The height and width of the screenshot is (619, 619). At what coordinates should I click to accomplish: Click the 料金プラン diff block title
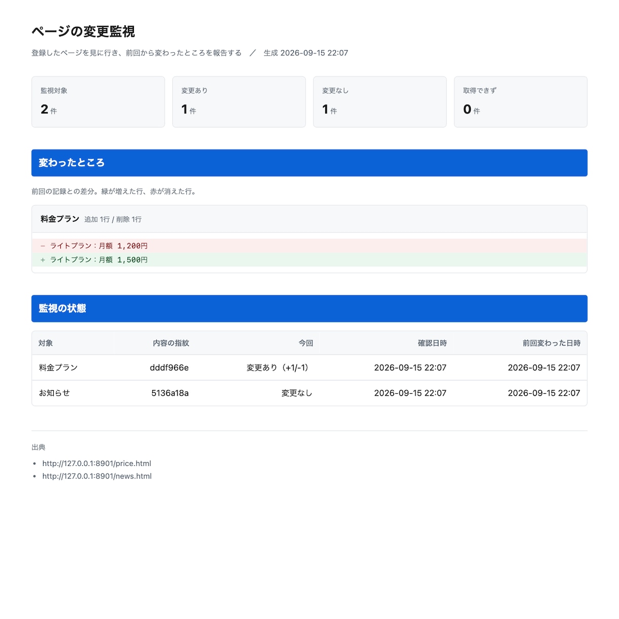[60, 219]
